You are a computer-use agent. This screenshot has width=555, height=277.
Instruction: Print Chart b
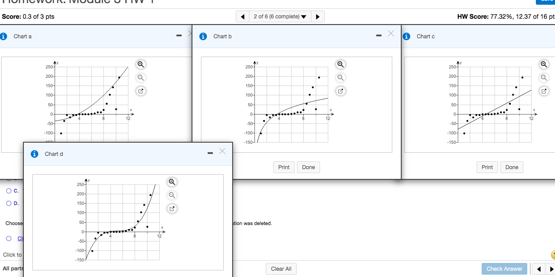tap(284, 167)
